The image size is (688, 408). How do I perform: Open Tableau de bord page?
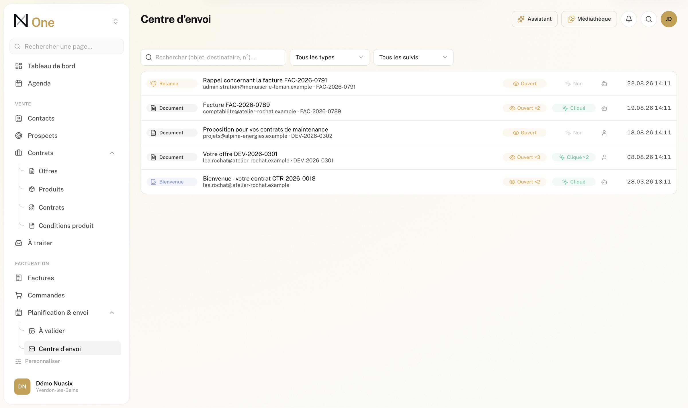pos(67,66)
